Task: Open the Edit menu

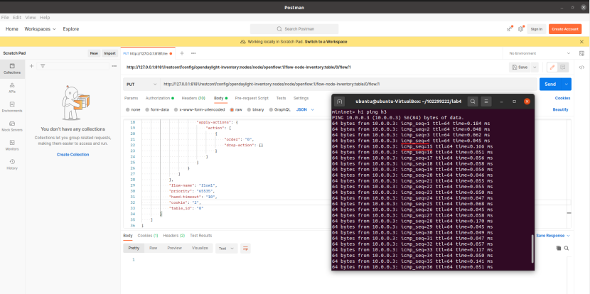Action: 17,18
